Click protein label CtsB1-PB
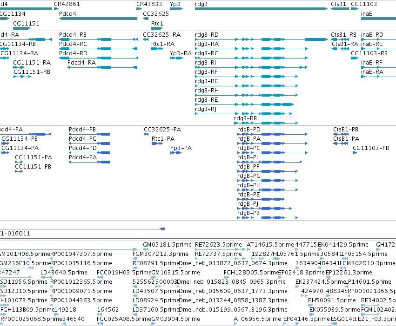The height and width of the screenshot is (326, 396). click(346, 130)
